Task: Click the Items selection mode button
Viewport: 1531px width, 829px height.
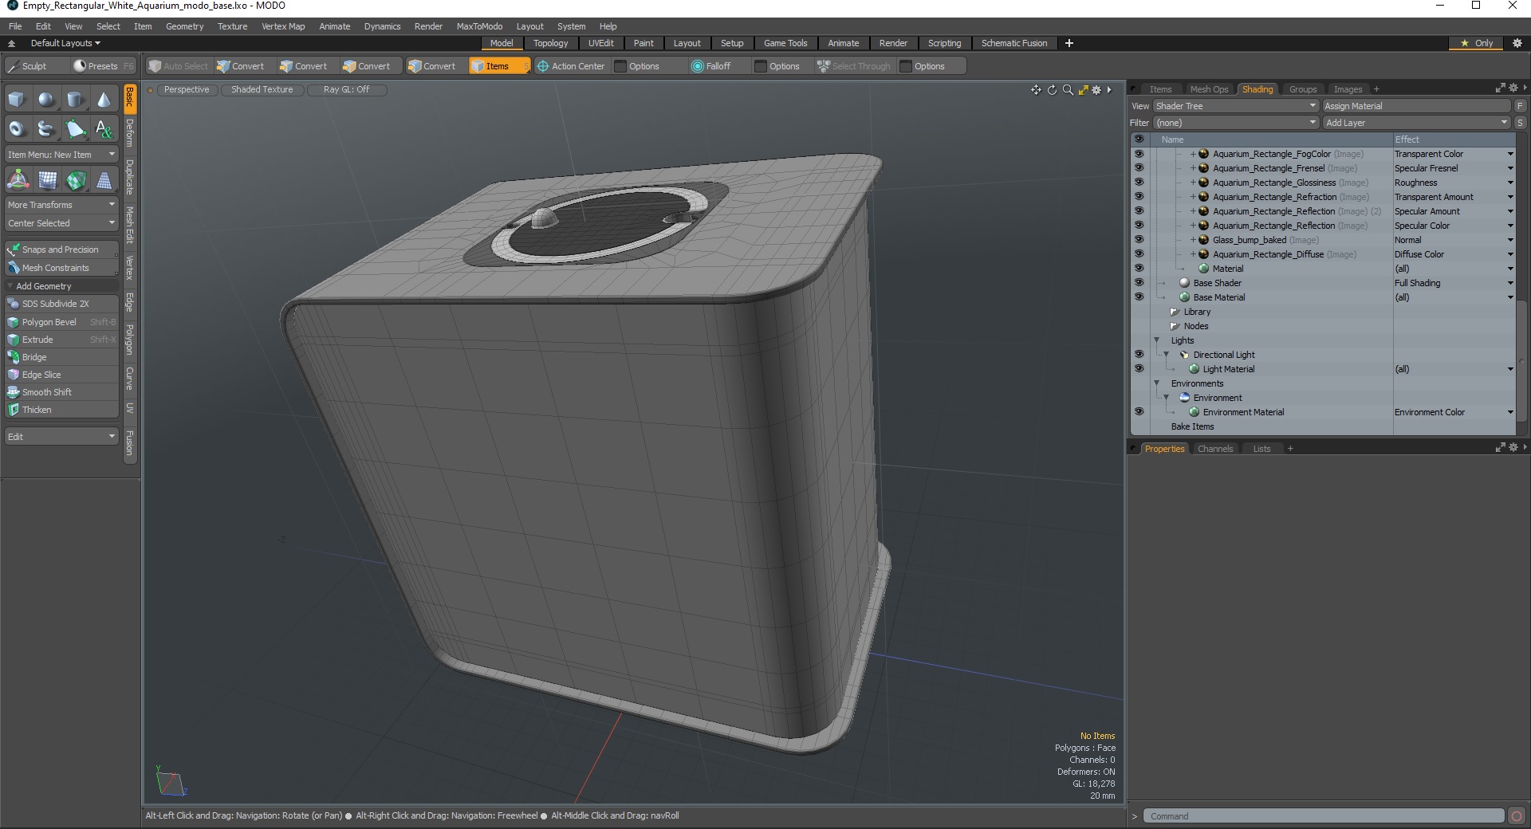Action: pos(499,66)
